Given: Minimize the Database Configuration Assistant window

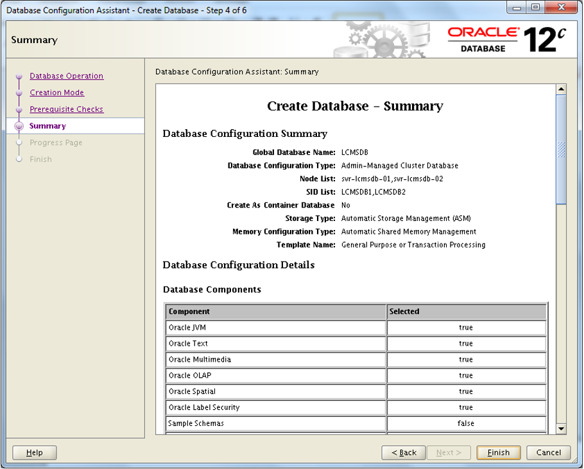Looking at the screenshot, I should 517,8.
